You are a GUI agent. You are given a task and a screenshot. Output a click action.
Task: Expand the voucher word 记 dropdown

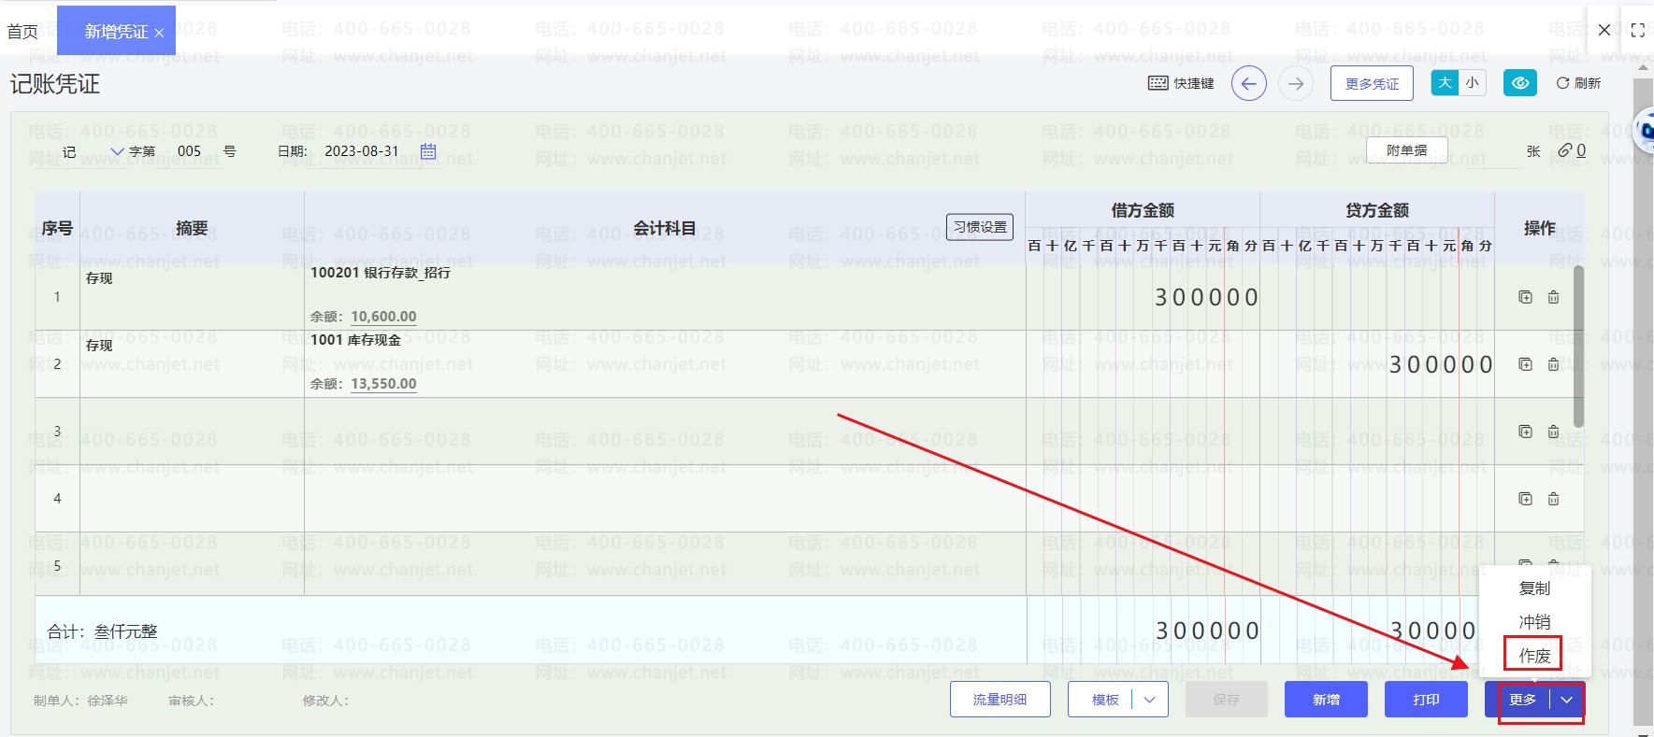pos(117,151)
